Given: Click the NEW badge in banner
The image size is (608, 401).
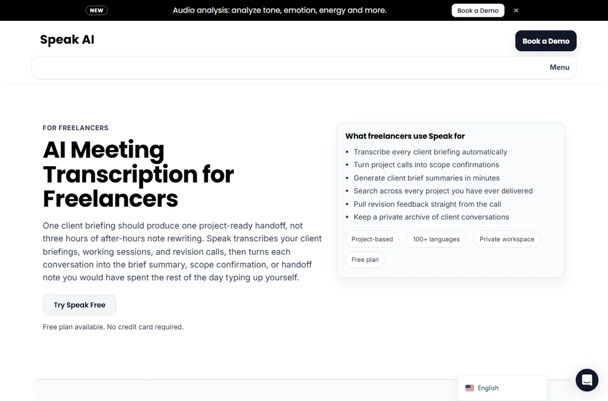Looking at the screenshot, I should coord(96,10).
